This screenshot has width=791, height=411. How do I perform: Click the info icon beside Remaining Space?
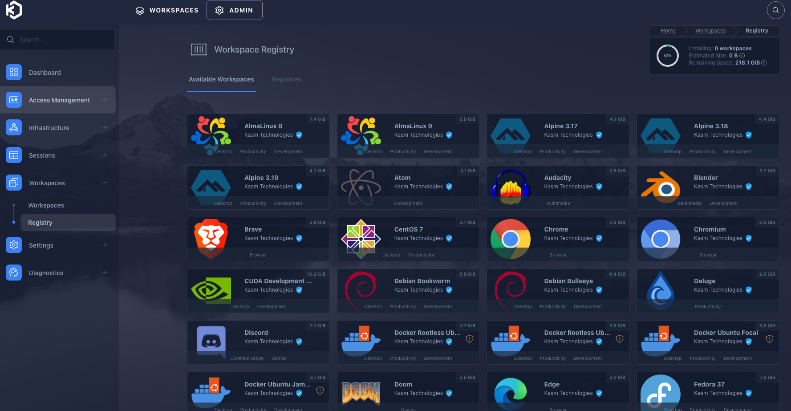pyautogui.click(x=764, y=63)
